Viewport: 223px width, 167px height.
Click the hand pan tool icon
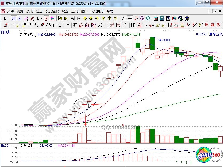point(123,18)
